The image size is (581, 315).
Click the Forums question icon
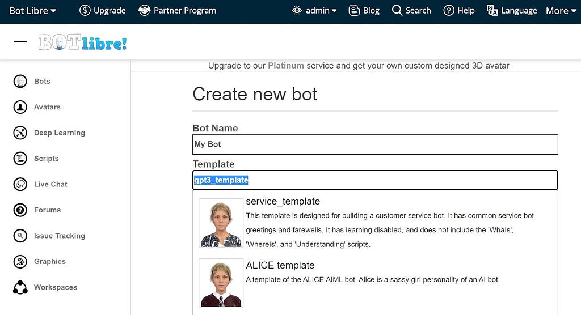click(20, 210)
